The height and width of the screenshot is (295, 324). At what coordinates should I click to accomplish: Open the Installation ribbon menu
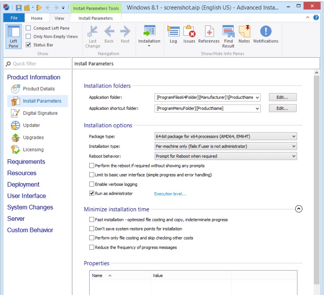click(149, 36)
